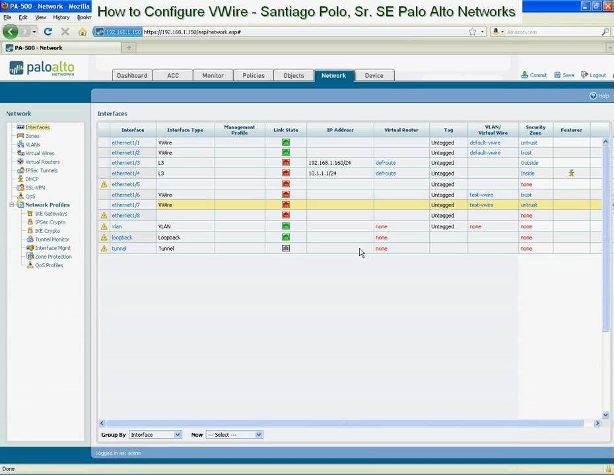Open Virtual Routers in sidebar
Screen dimensions: 614x475
click(42, 162)
